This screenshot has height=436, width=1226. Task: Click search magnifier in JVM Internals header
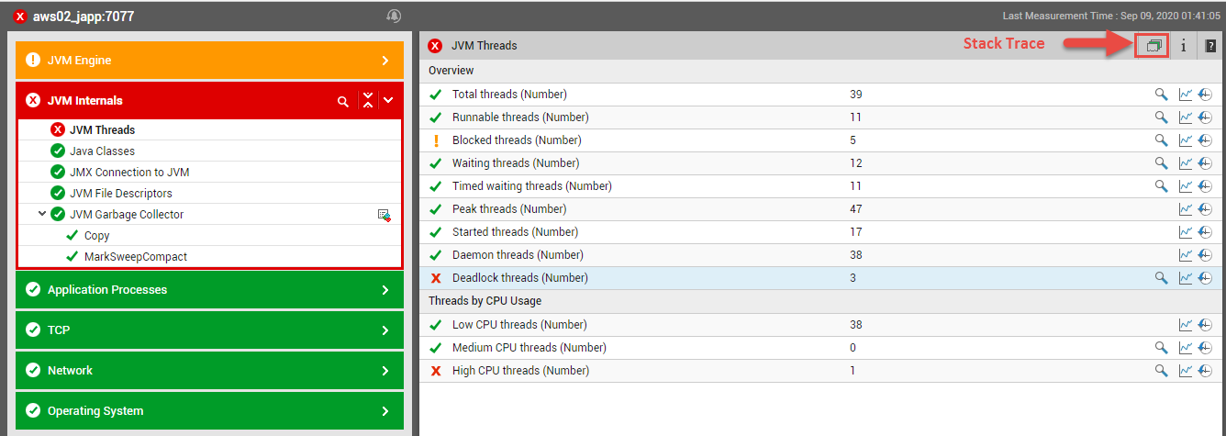(x=342, y=101)
